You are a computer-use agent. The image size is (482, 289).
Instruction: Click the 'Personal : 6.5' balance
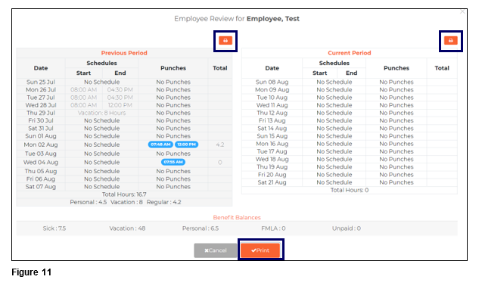click(201, 228)
